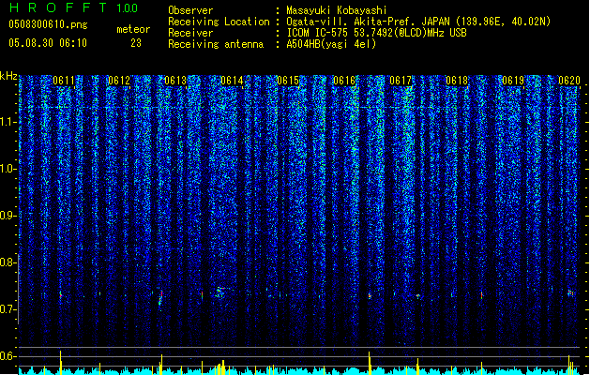Click the 0620 time marker
Viewport: 590px width, 375px height.
pos(569,81)
